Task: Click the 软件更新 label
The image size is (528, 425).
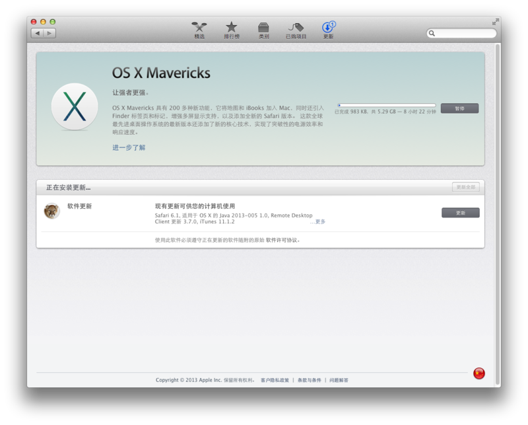Action: [x=79, y=206]
